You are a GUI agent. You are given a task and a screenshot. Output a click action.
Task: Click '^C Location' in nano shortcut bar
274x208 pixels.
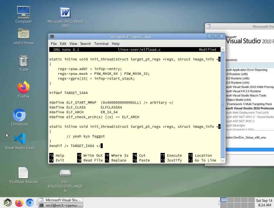[200, 155]
